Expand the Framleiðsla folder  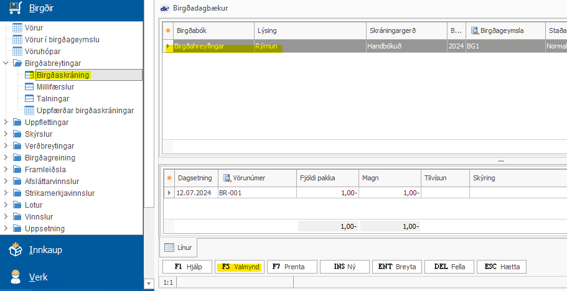click(6, 170)
